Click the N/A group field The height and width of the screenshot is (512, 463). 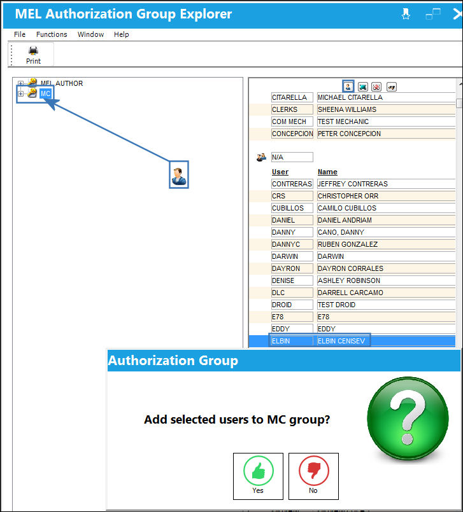(292, 157)
